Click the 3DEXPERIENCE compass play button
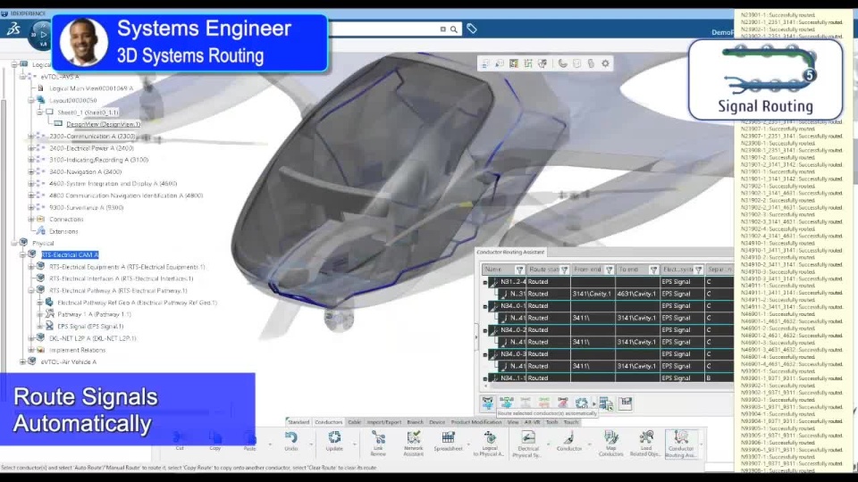Viewport: 858px width, 482px height. (x=43, y=35)
